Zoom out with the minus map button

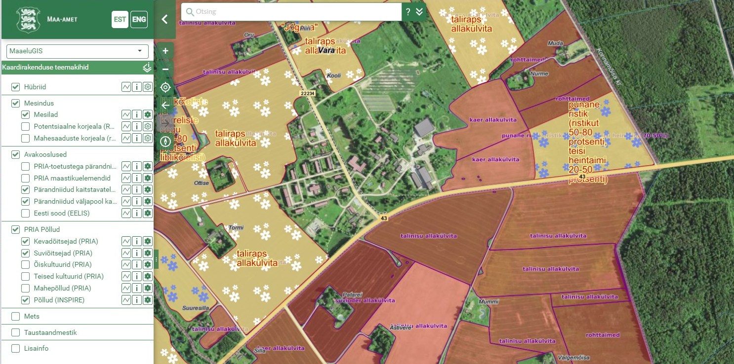tap(165, 69)
